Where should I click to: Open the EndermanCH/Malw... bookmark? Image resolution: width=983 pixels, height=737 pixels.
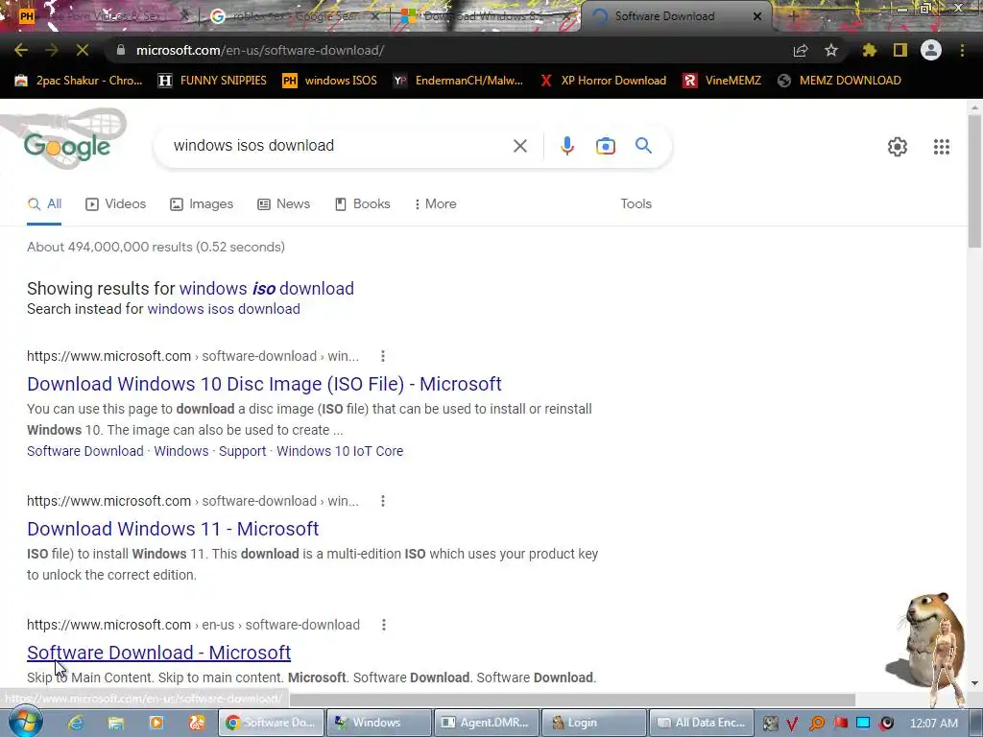tap(458, 81)
